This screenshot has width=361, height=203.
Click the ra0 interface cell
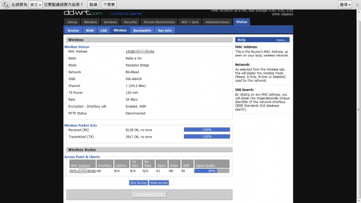point(99,171)
